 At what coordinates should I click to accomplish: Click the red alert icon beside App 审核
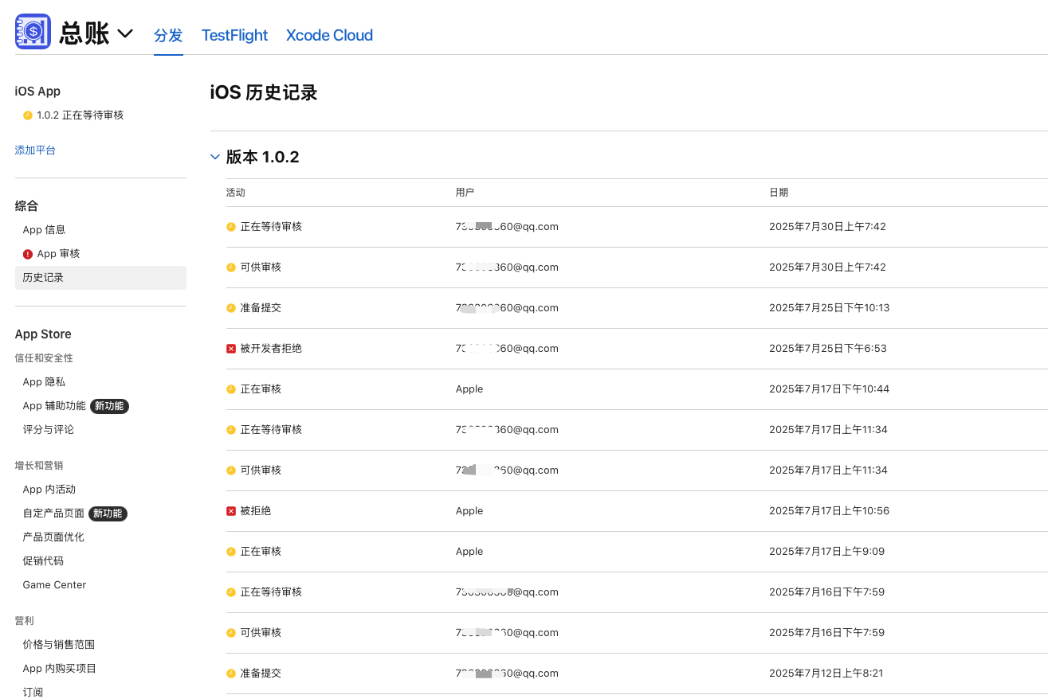tap(28, 254)
